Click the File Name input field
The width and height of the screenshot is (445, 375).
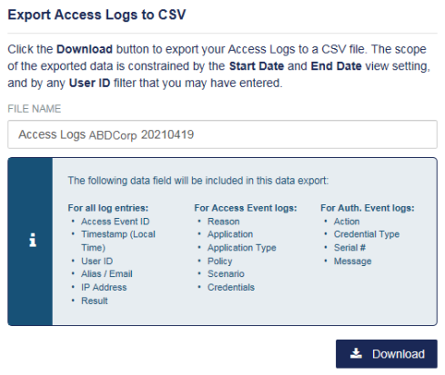point(222,134)
